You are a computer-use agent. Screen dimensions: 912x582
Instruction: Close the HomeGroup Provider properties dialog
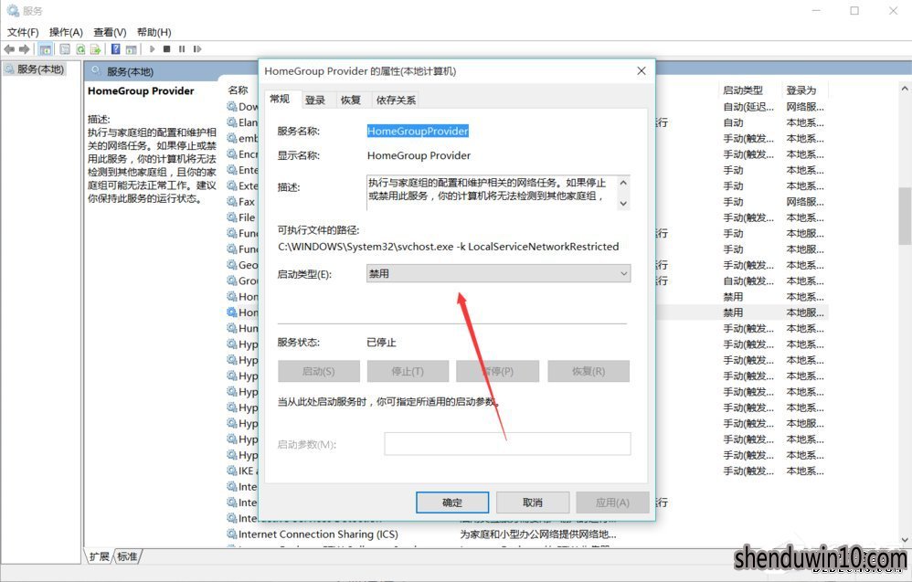click(x=641, y=71)
